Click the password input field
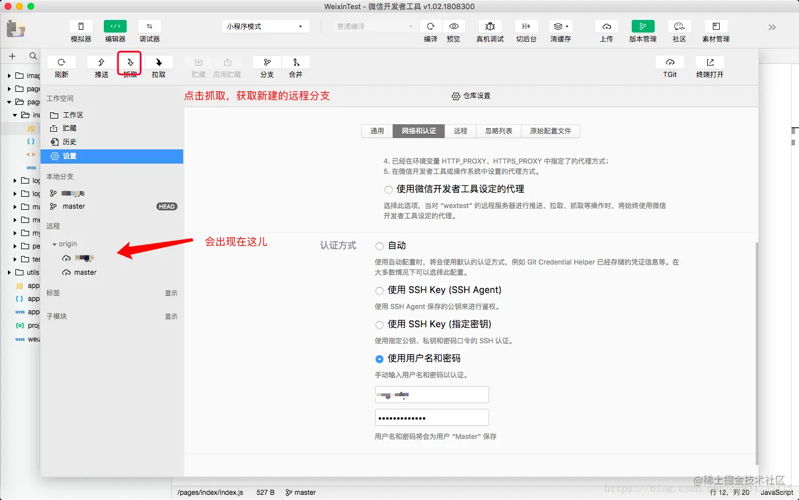 tap(432, 417)
